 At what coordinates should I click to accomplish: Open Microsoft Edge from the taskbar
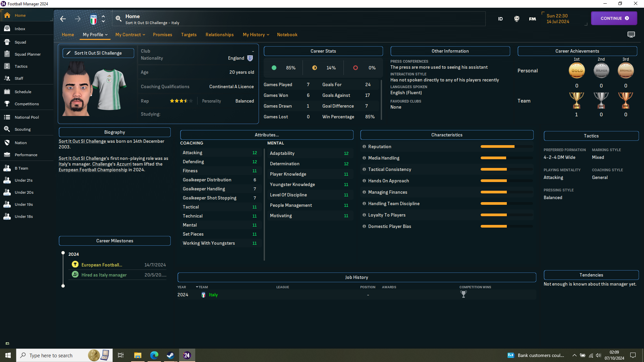pyautogui.click(x=154, y=355)
